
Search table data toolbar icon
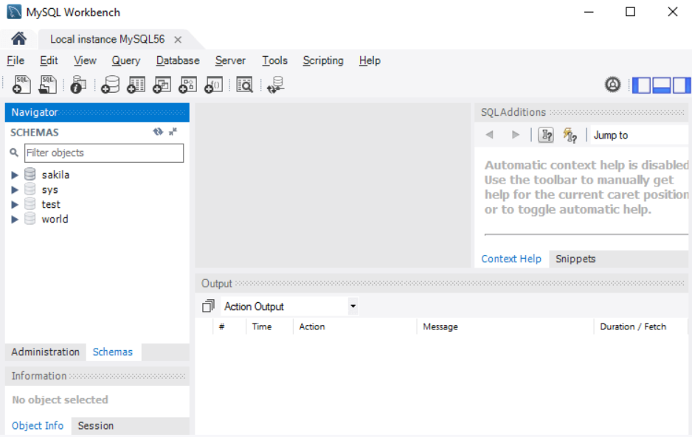coord(244,84)
